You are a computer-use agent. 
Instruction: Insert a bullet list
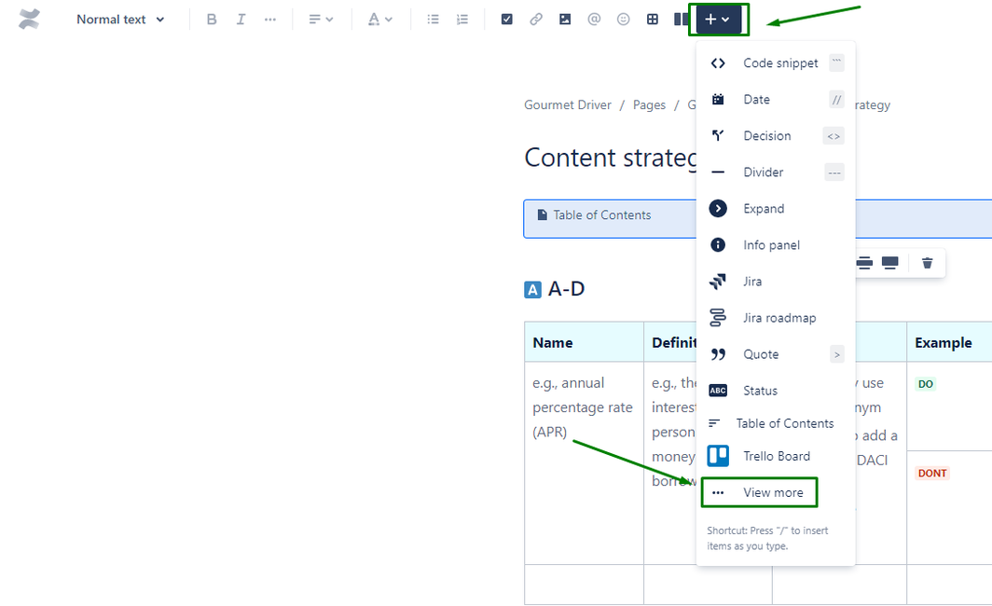coord(433,20)
